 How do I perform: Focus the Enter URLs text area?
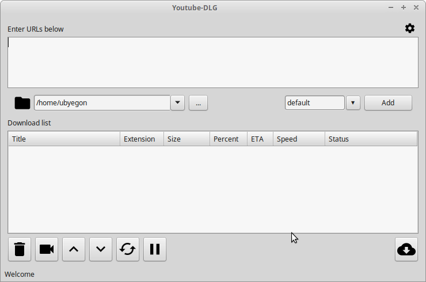coord(213,63)
